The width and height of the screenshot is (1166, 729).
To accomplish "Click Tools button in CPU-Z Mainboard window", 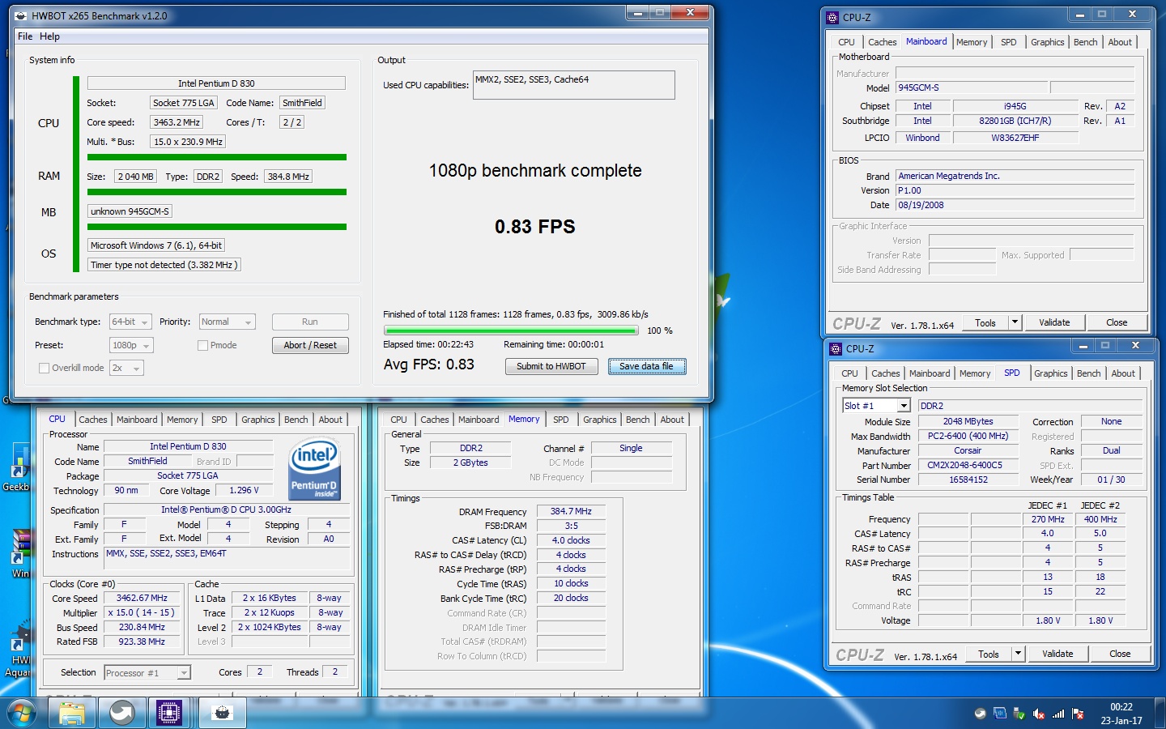I will pos(985,322).
